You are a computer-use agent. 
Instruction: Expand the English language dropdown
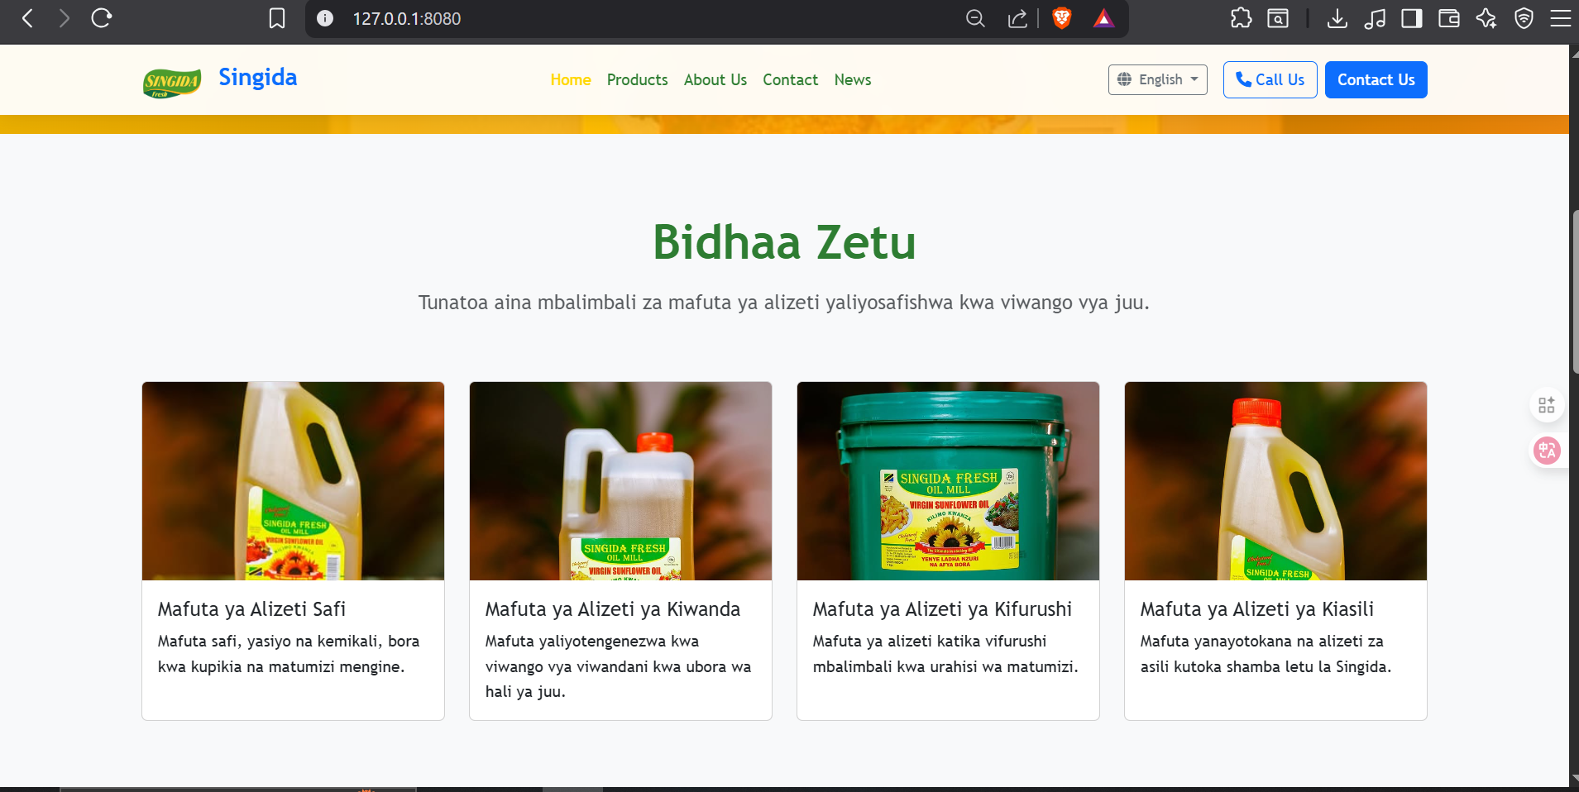click(x=1157, y=79)
